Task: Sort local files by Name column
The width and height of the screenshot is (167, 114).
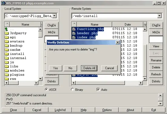Action: (x=25, y=25)
